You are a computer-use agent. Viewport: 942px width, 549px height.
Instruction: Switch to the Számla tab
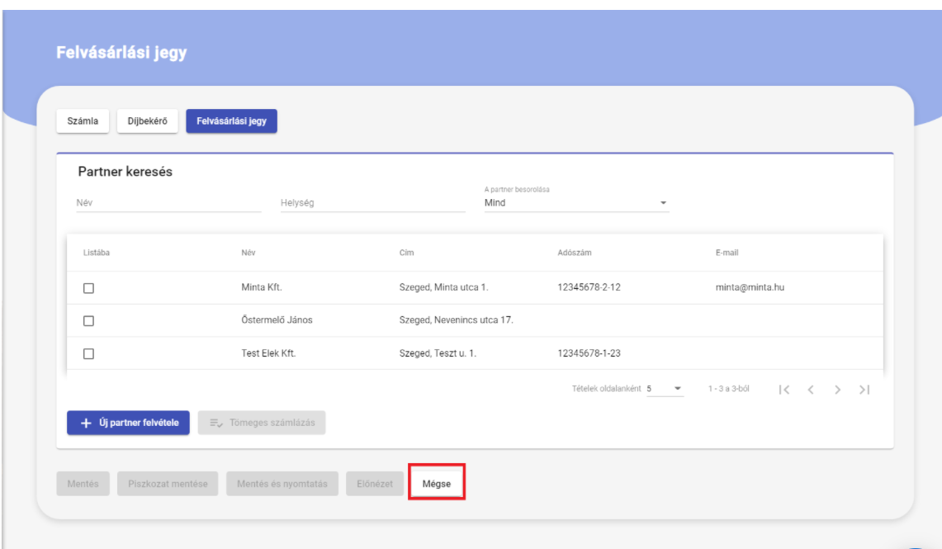pyautogui.click(x=83, y=121)
